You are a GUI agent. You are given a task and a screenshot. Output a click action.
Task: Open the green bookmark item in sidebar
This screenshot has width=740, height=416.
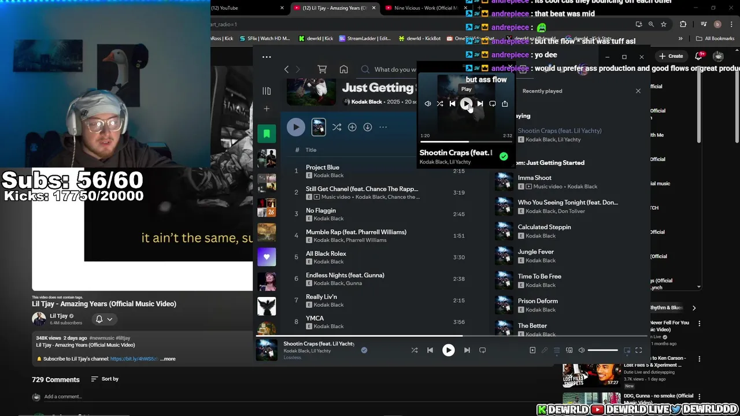pyautogui.click(x=267, y=134)
